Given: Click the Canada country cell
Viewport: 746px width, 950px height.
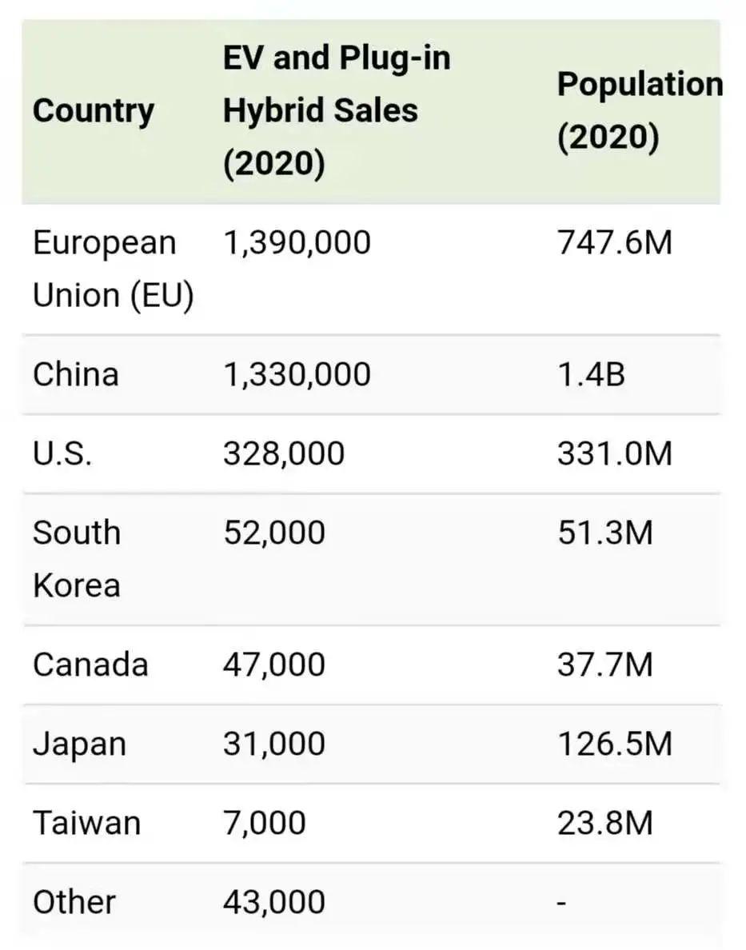Looking at the screenshot, I should tap(90, 664).
